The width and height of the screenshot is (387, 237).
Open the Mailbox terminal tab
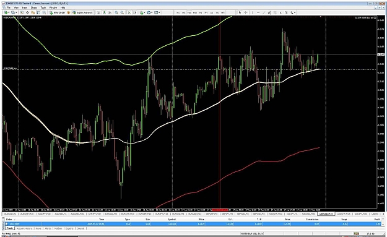(x=58, y=228)
